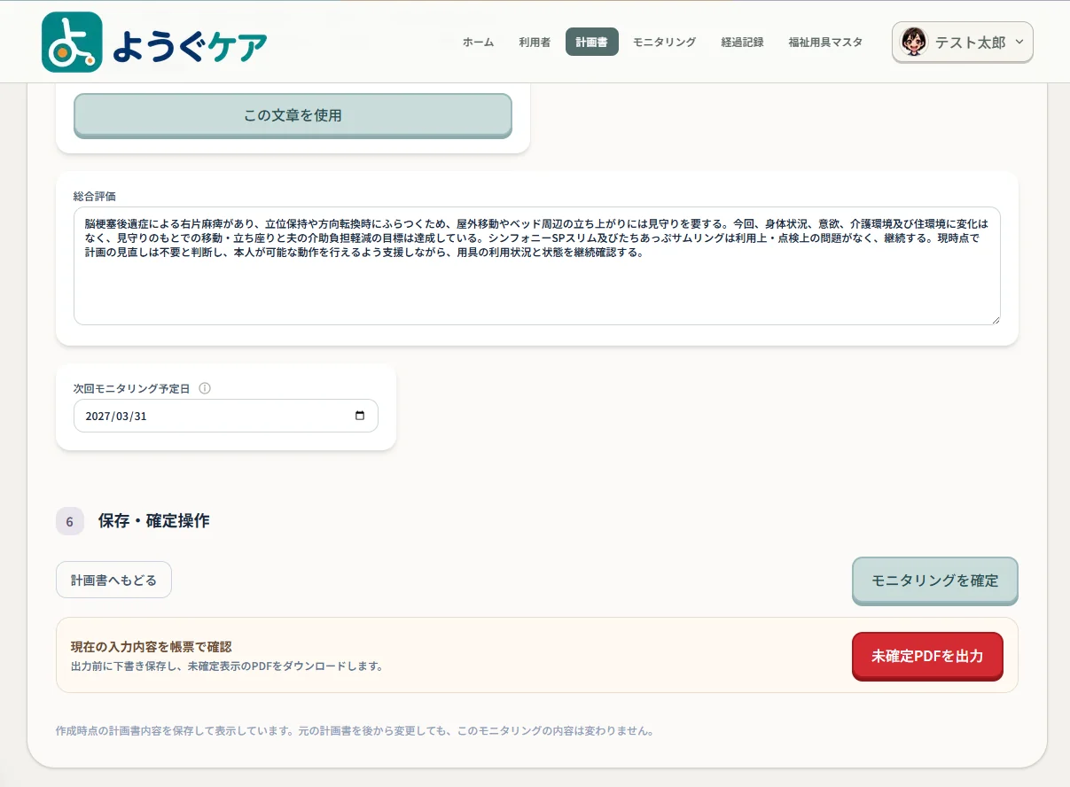Click the テスト太郎 avatar image

[x=913, y=42]
